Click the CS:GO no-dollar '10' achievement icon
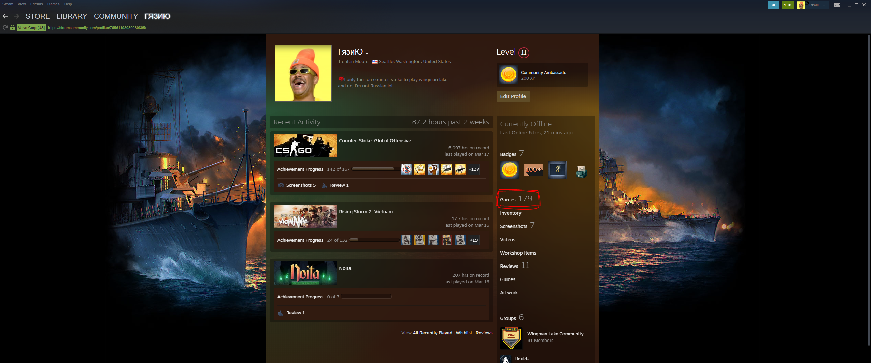This screenshot has width=871, height=363. (406, 169)
